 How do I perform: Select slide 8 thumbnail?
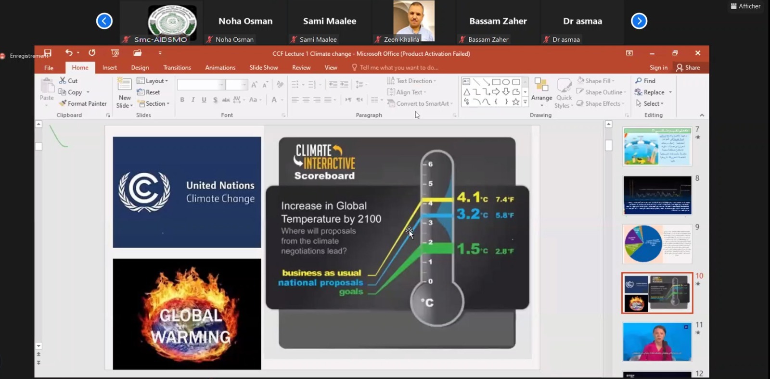point(657,195)
